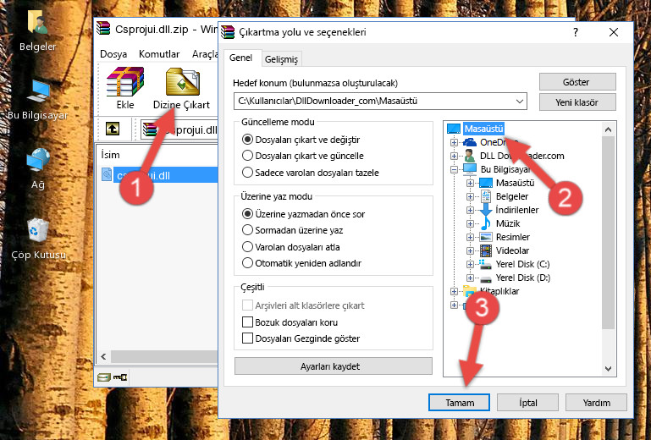Screen dimensions: 651x440
Task: Collapse the Bu Bilgisayar tree node
Action: tap(454, 169)
